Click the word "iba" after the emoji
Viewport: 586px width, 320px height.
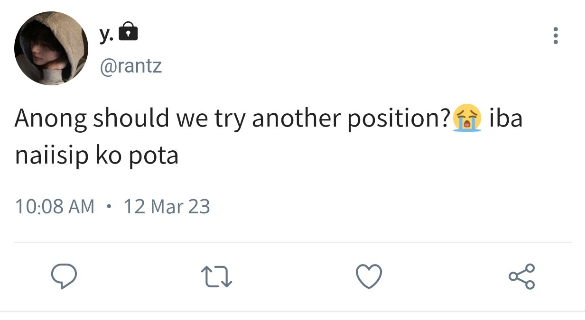tap(506, 118)
